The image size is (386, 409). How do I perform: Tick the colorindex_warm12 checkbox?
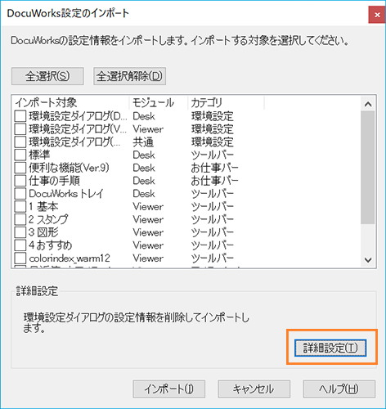(20, 258)
